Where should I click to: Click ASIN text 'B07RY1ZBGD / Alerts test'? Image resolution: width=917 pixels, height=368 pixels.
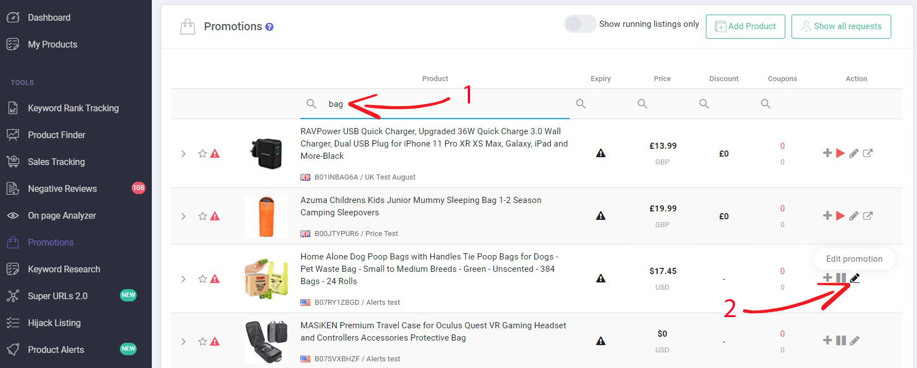point(357,303)
